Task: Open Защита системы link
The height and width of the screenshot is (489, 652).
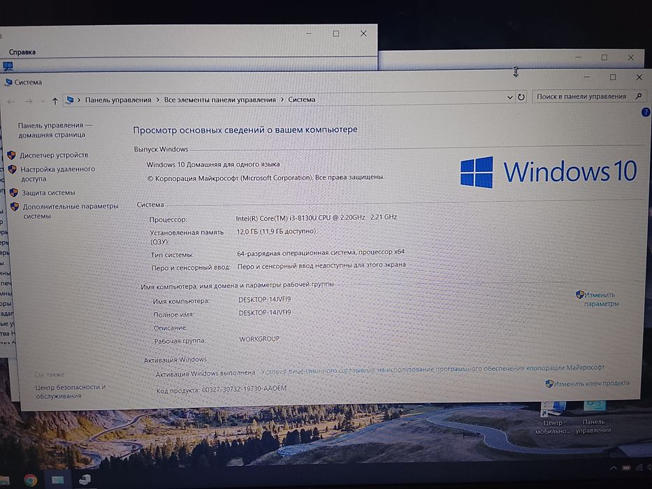Action: point(48,193)
